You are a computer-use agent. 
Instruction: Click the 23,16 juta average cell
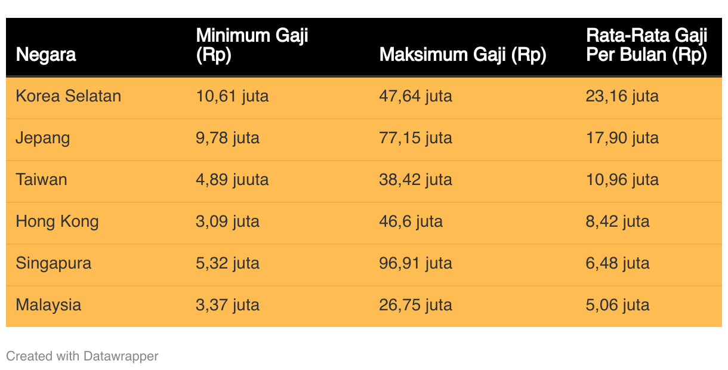pos(622,96)
